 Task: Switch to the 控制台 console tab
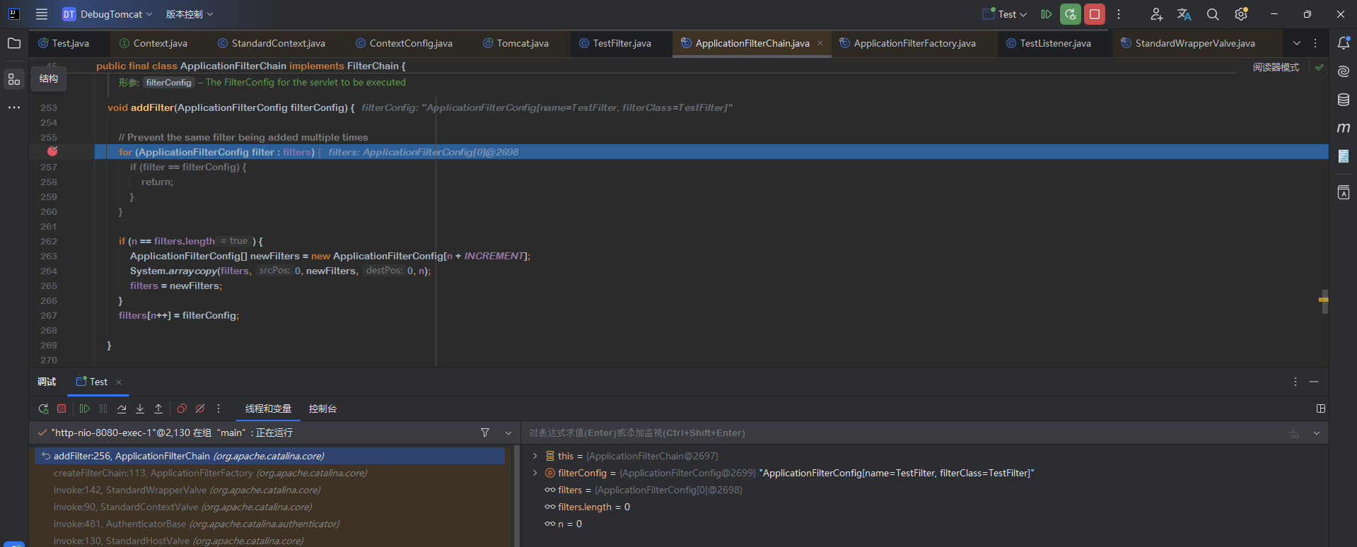(322, 408)
